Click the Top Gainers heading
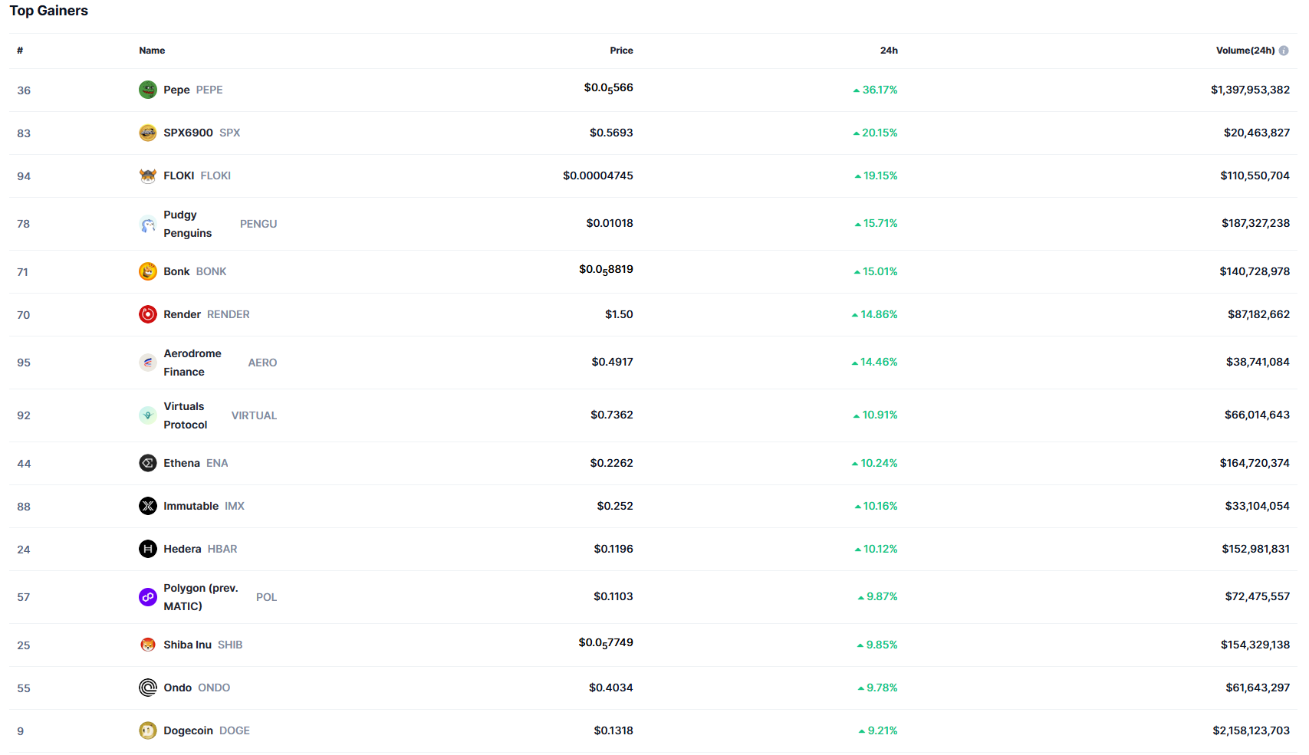1309x755 pixels. (49, 11)
